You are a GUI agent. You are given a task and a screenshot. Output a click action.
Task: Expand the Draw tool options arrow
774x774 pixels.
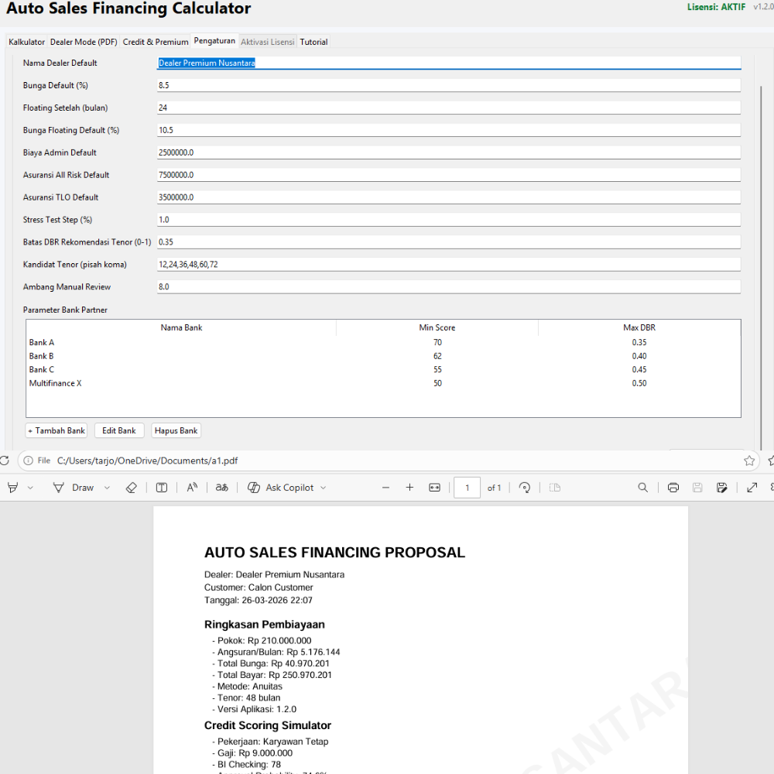point(107,488)
